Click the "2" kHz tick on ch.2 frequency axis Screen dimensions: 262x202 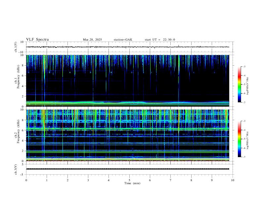[x=23, y=151]
